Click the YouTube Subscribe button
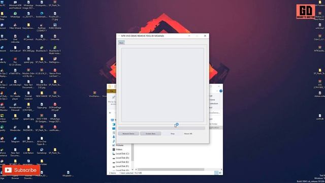The width and height of the screenshot is (325, 183). click(21, 170)
